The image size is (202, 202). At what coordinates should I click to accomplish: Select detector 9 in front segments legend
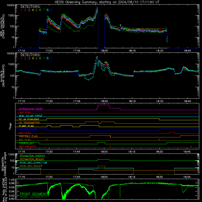[51, 10]
